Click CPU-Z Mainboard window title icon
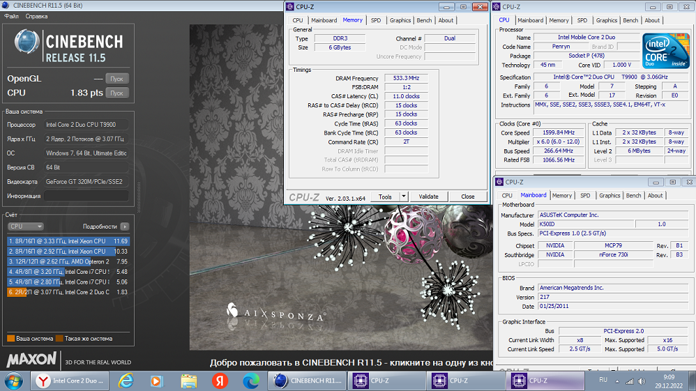Screen dimensions: 696x391 499,182
